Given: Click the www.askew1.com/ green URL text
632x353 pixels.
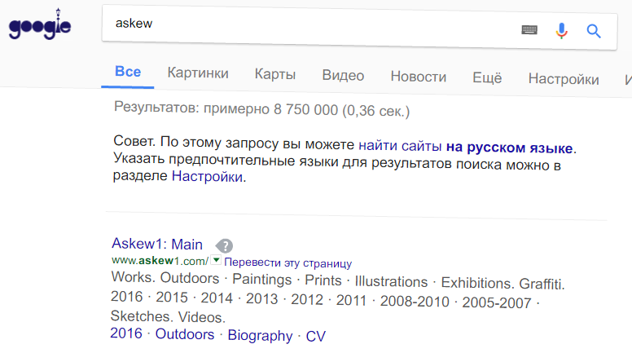Looking at the screenshot, I should click(160, 261).
